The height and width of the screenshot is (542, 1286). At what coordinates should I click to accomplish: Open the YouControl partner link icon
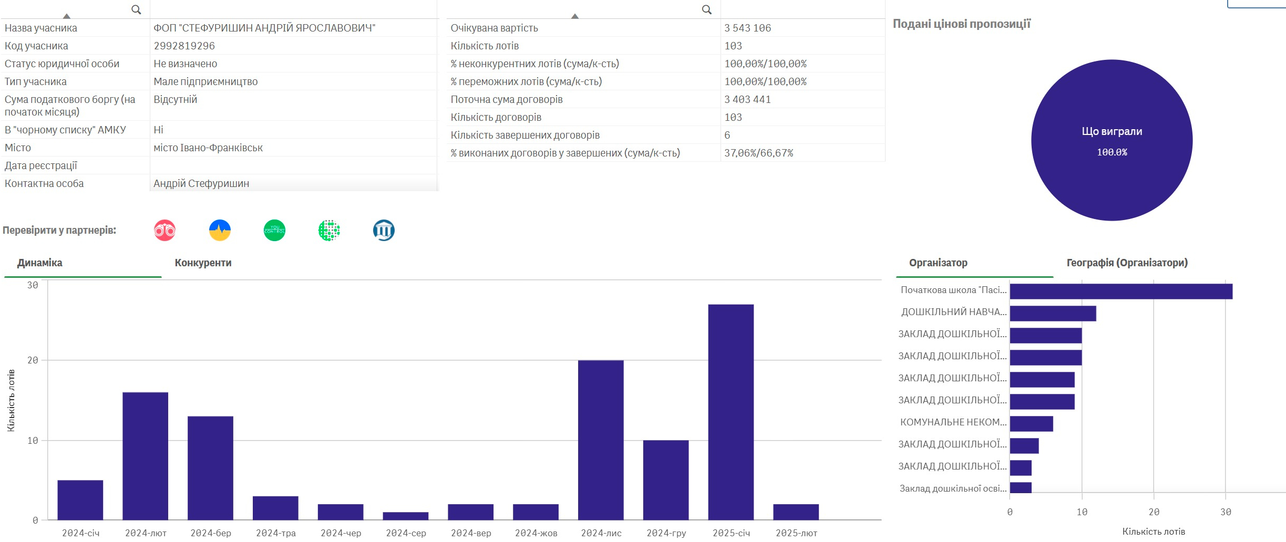pyautogui.click(x=274, y=231)
